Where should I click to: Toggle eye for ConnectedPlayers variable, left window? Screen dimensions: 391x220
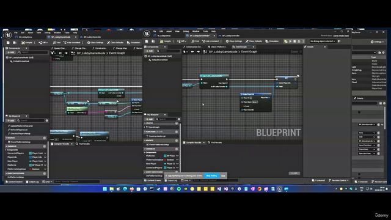pos(45,153)
